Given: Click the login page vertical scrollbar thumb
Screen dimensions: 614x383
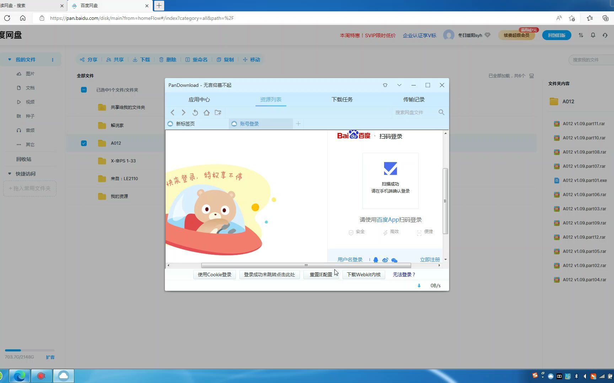Looking at the screenshot, I should (x=445, y=201).
